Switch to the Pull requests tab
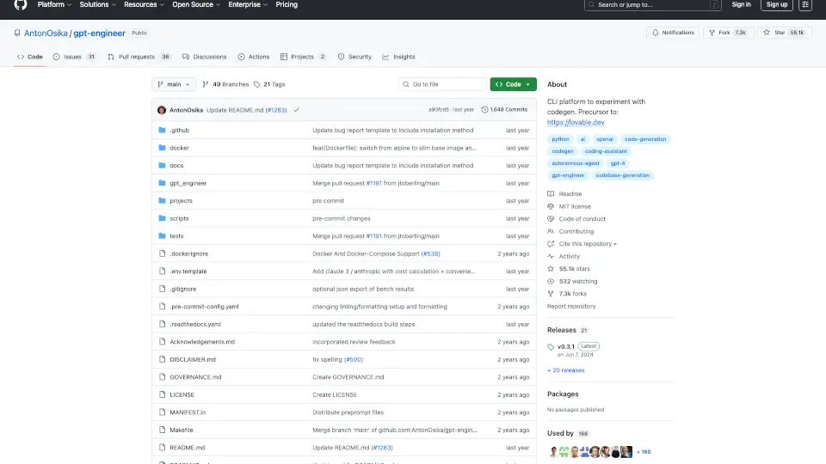This screenshot has height=464, width=826. pos(139,57)
